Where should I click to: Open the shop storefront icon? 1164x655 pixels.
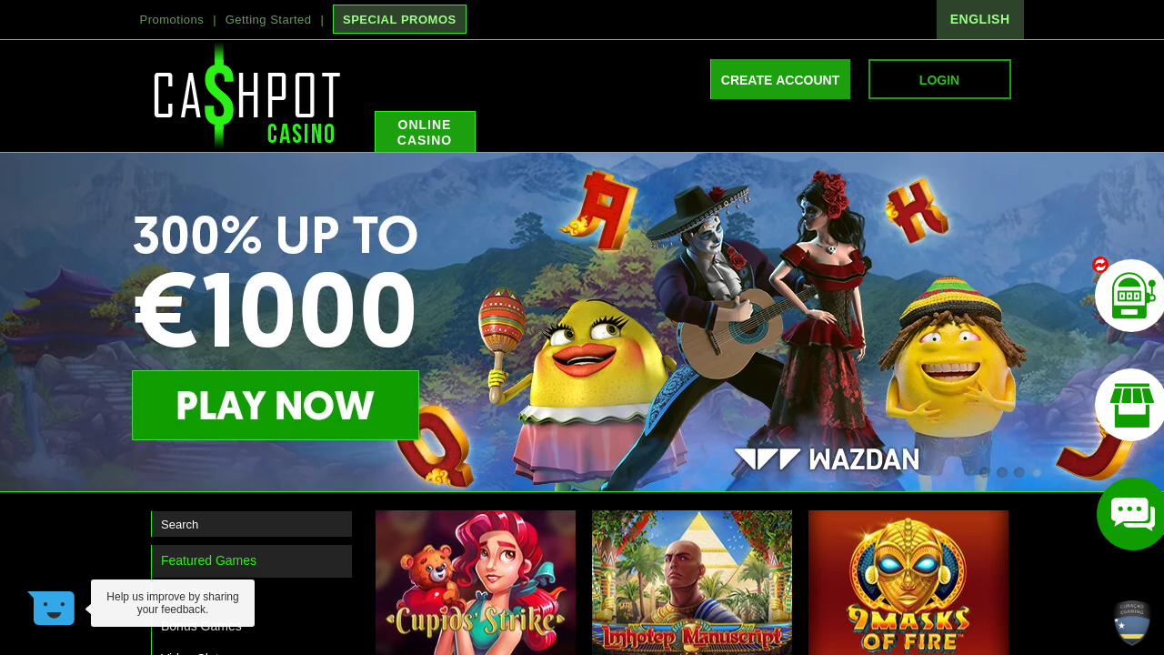pos(1130,405)
